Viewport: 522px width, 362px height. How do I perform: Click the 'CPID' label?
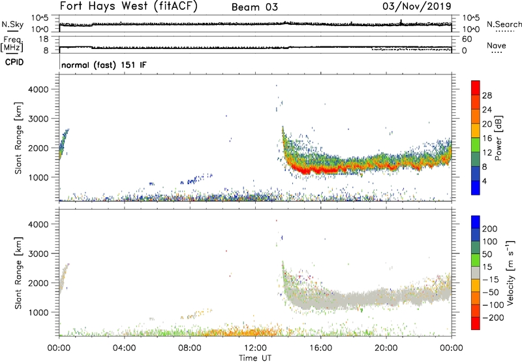click(14, 62)
